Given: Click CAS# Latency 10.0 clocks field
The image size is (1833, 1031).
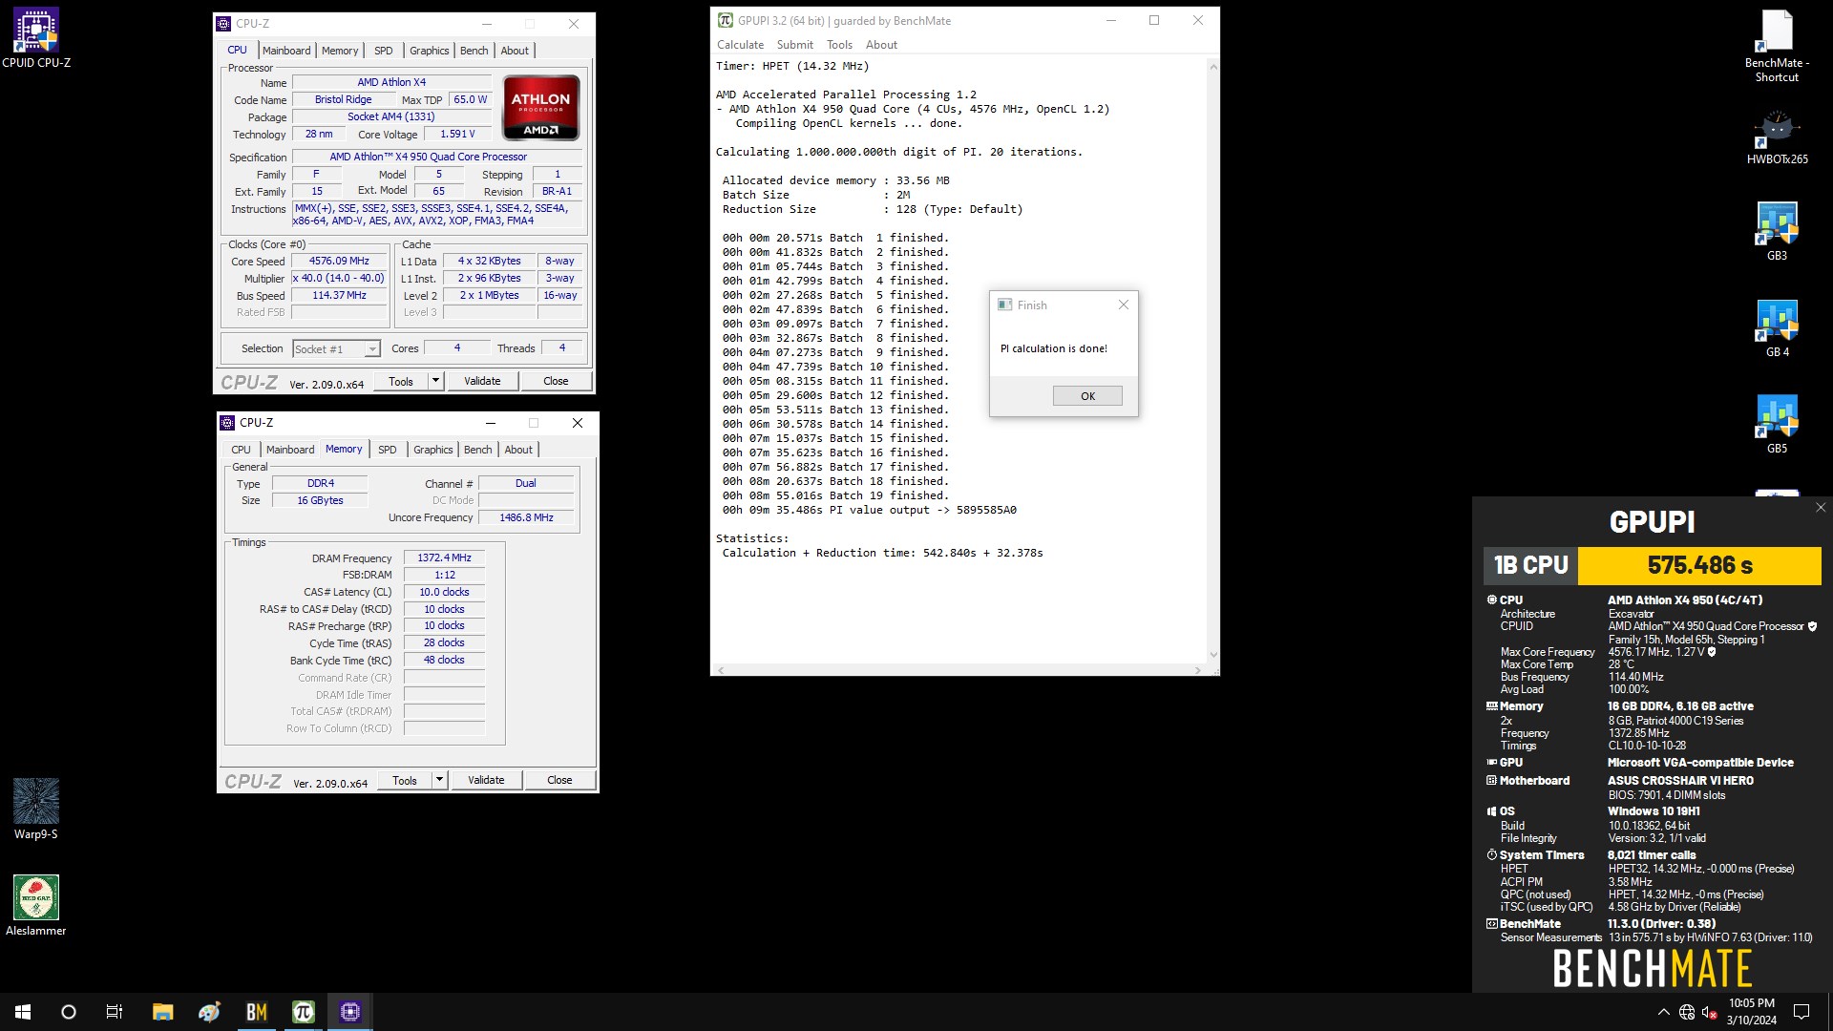Looking at the screenshot, I should pos(444,592).
